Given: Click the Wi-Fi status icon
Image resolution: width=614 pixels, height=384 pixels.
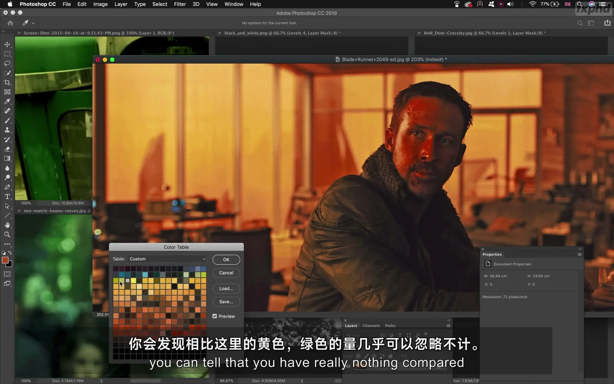Looking at the screenshot, I should (532, 4).
